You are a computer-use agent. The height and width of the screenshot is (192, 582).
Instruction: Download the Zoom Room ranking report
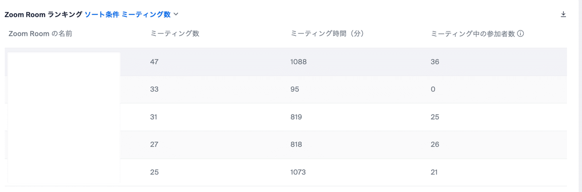pos(563,15)
